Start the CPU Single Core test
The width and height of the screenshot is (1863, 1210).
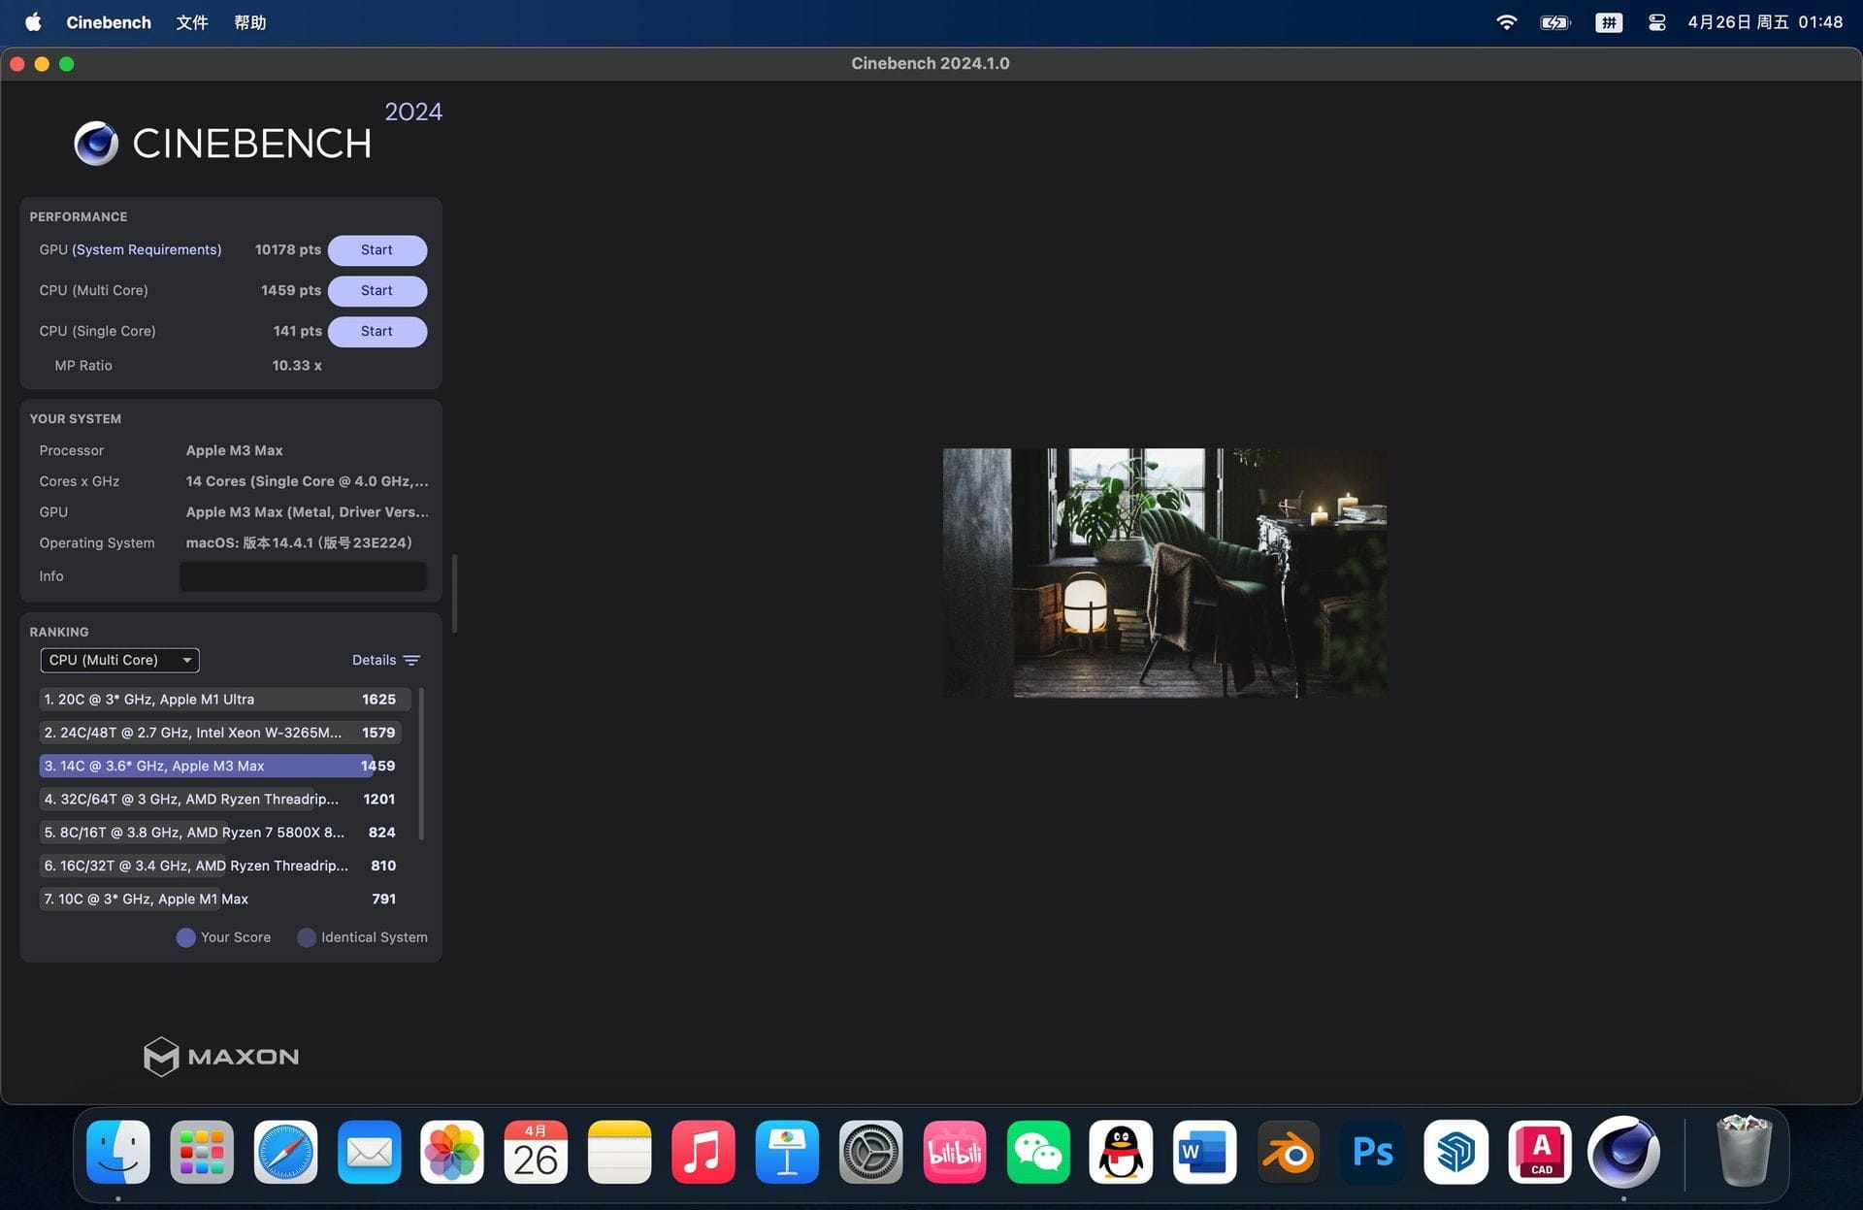(376, 331)
